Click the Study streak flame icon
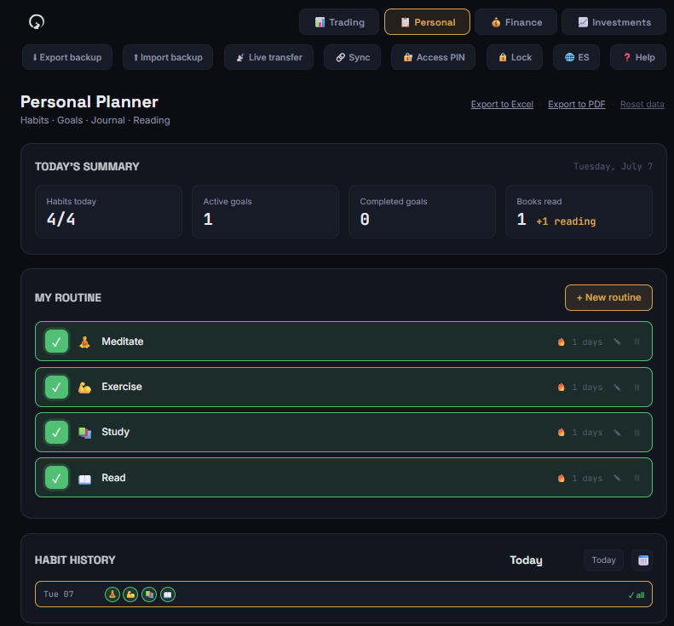674x626 pixels. coord(561,432)
